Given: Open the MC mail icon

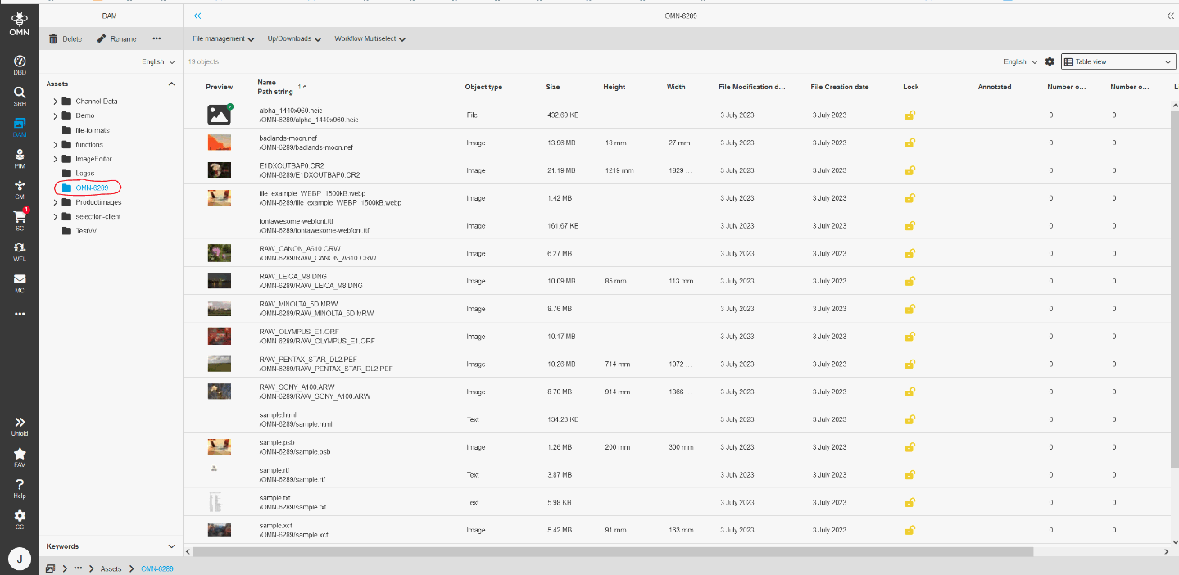Looking at the screenshot, I should [x=19, y=283].
